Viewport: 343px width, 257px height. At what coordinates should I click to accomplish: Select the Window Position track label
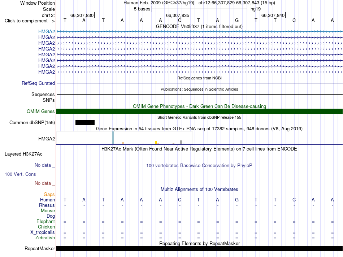38,3
